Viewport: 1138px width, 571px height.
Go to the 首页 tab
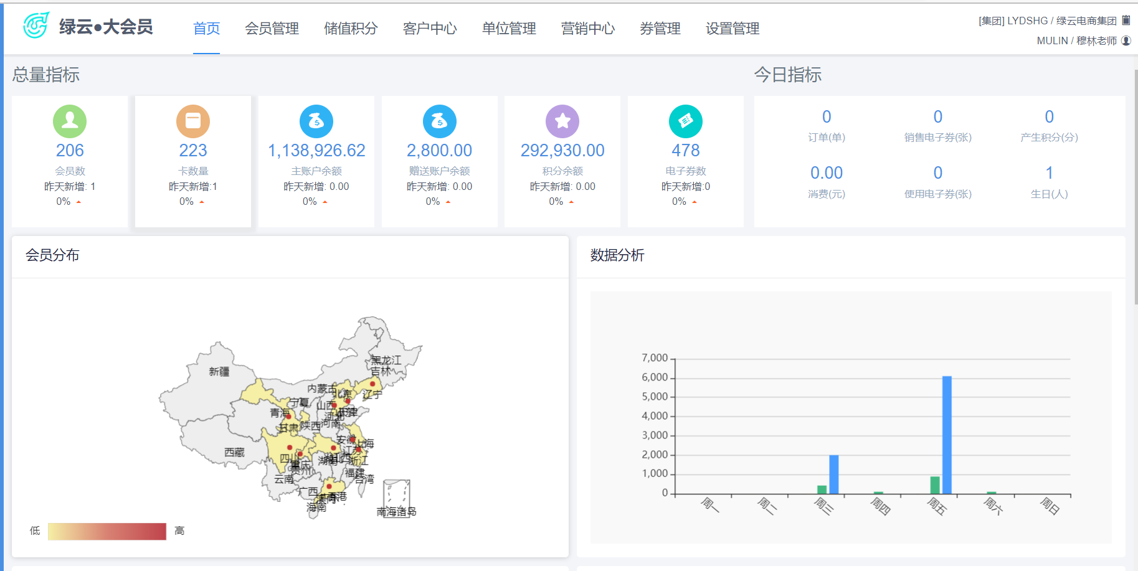(x=206, y=29)
